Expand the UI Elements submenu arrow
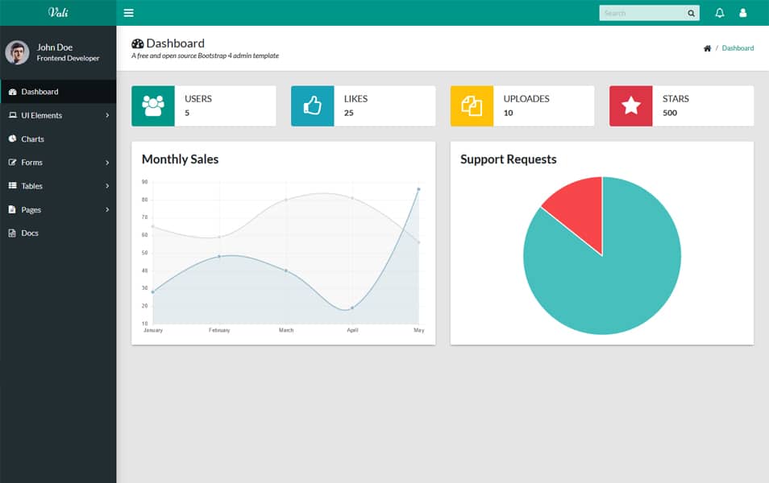 [107, 115]
